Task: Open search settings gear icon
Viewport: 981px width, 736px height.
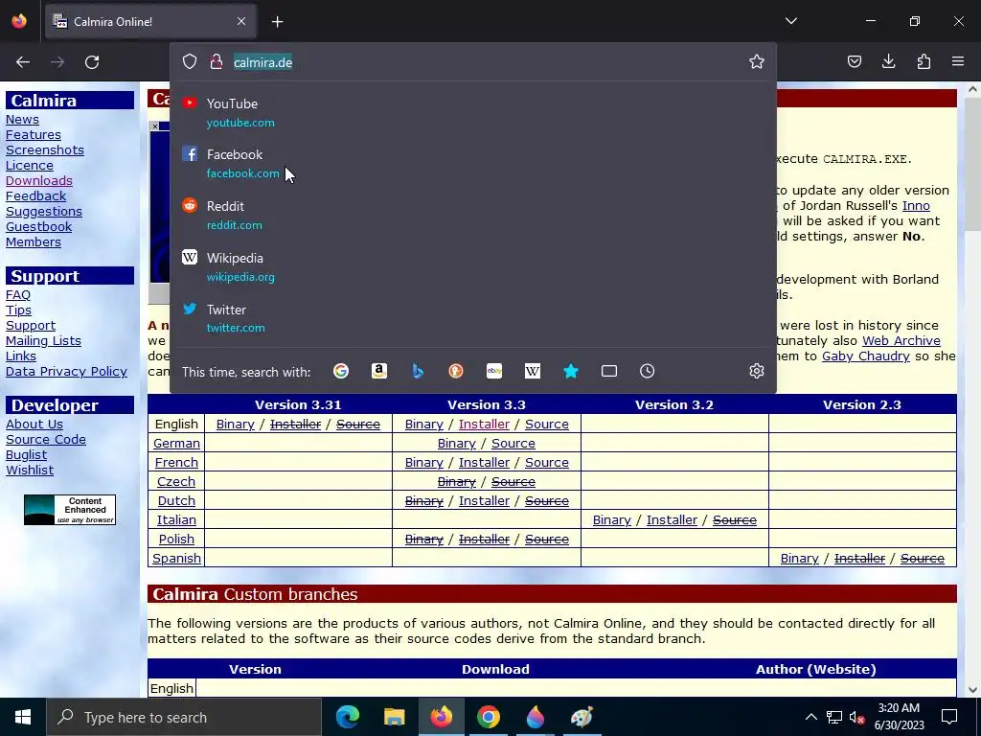Action: pos(757,371)
